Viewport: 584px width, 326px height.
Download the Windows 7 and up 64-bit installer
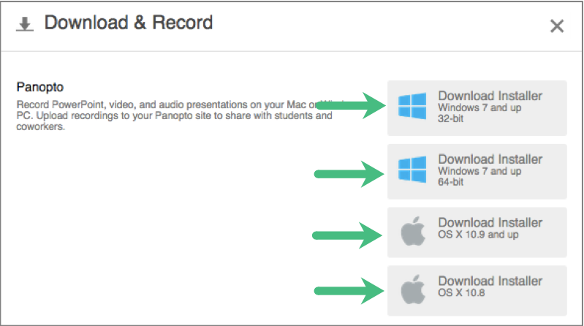[x=477, y=171]
